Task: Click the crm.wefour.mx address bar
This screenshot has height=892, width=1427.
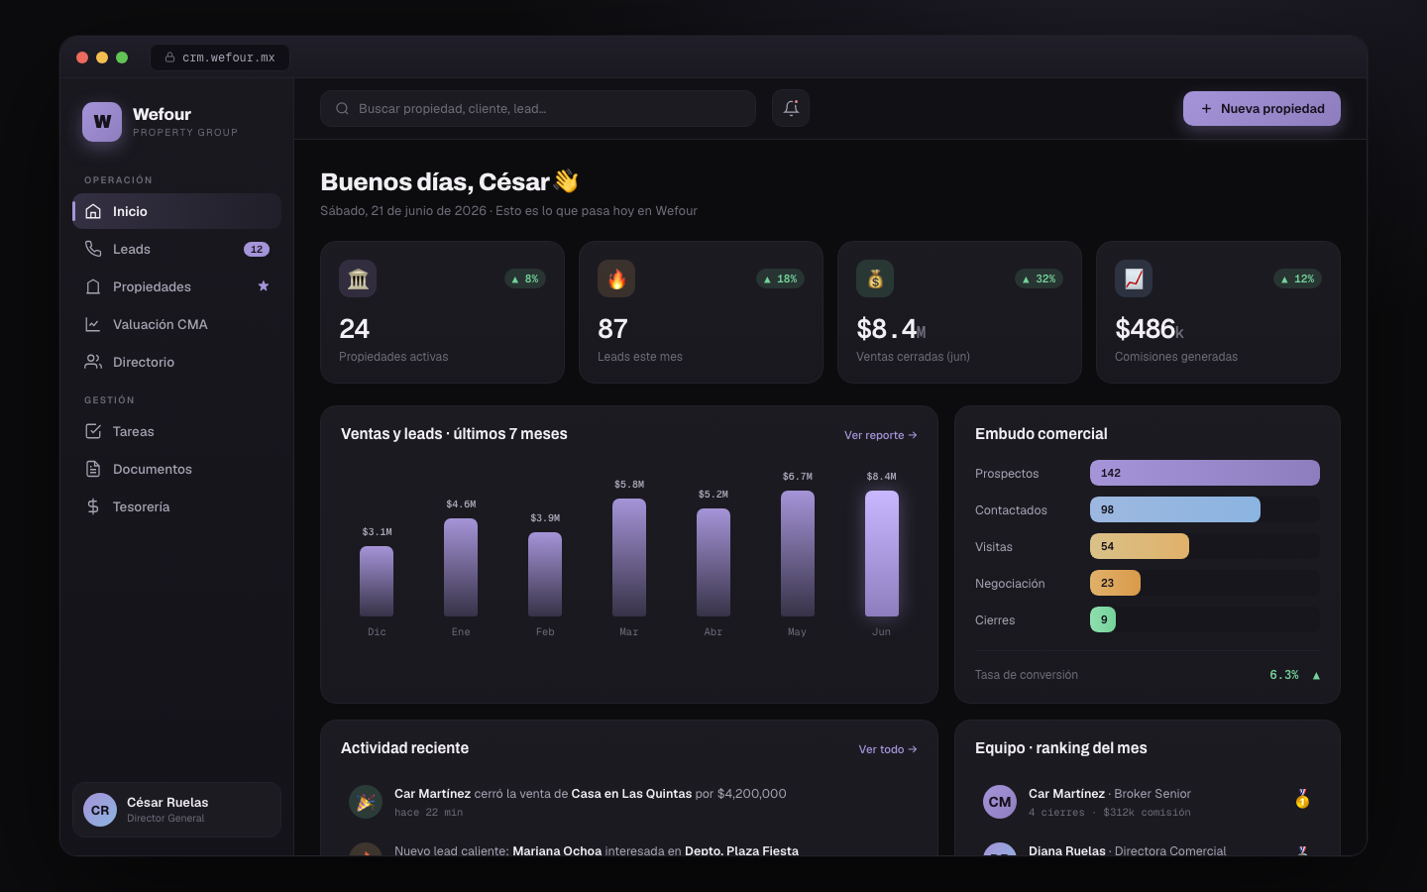Action: [220, 57]
